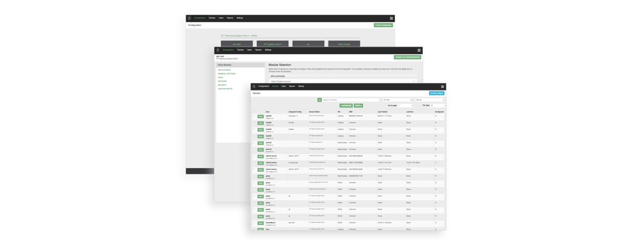Click Setup for 'My test' config row

(x=260, y=123)
